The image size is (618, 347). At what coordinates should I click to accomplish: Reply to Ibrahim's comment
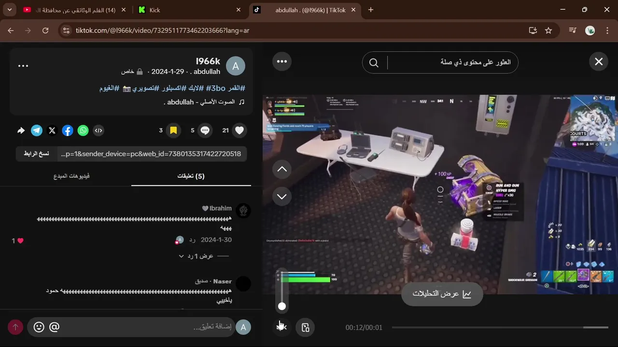[x=192, y=240]
